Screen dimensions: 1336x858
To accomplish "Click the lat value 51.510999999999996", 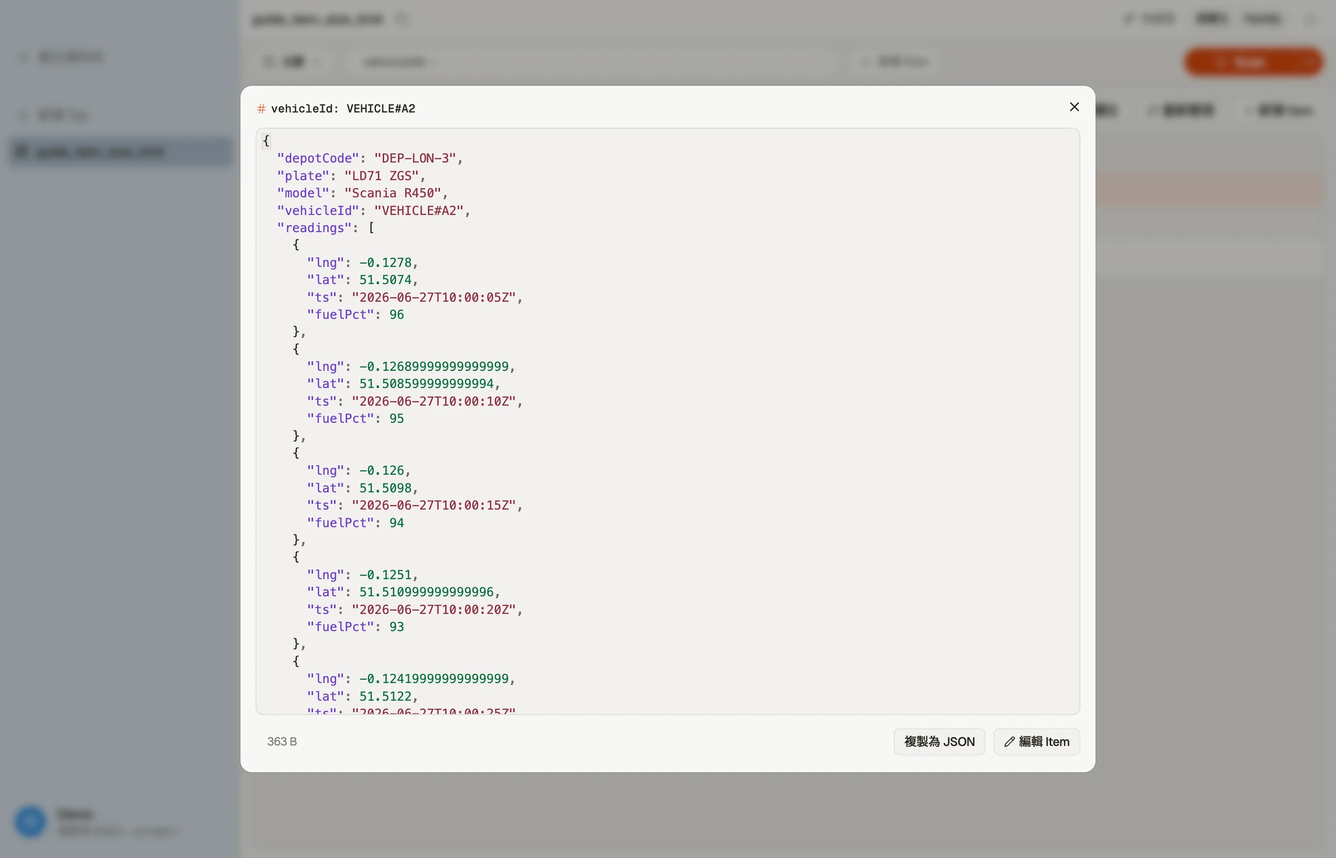I will point(427,592).
